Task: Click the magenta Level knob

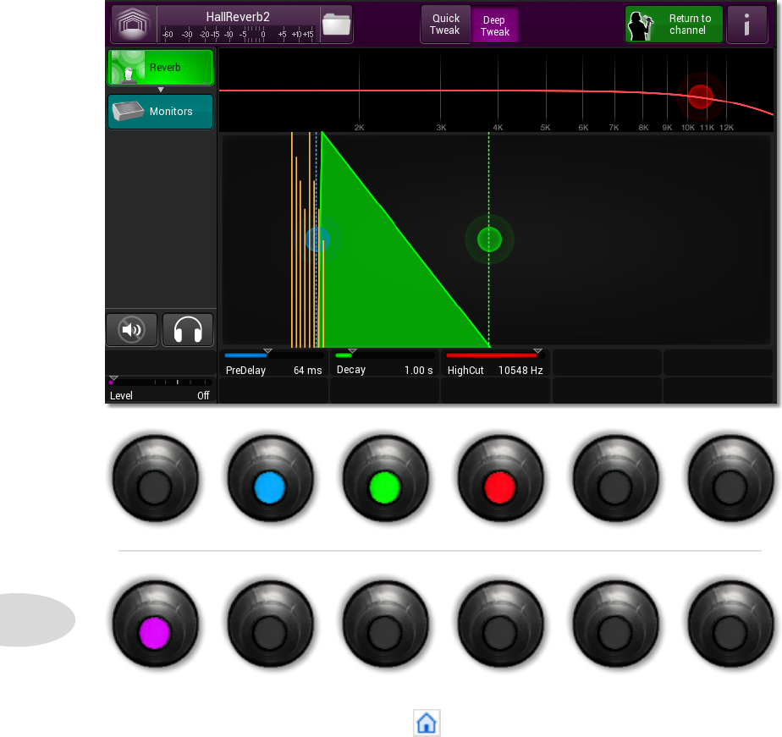Action: point(155,624)
